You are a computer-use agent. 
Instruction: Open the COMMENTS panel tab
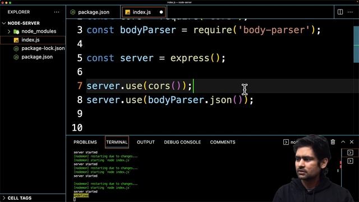click(x=223, y=142)
